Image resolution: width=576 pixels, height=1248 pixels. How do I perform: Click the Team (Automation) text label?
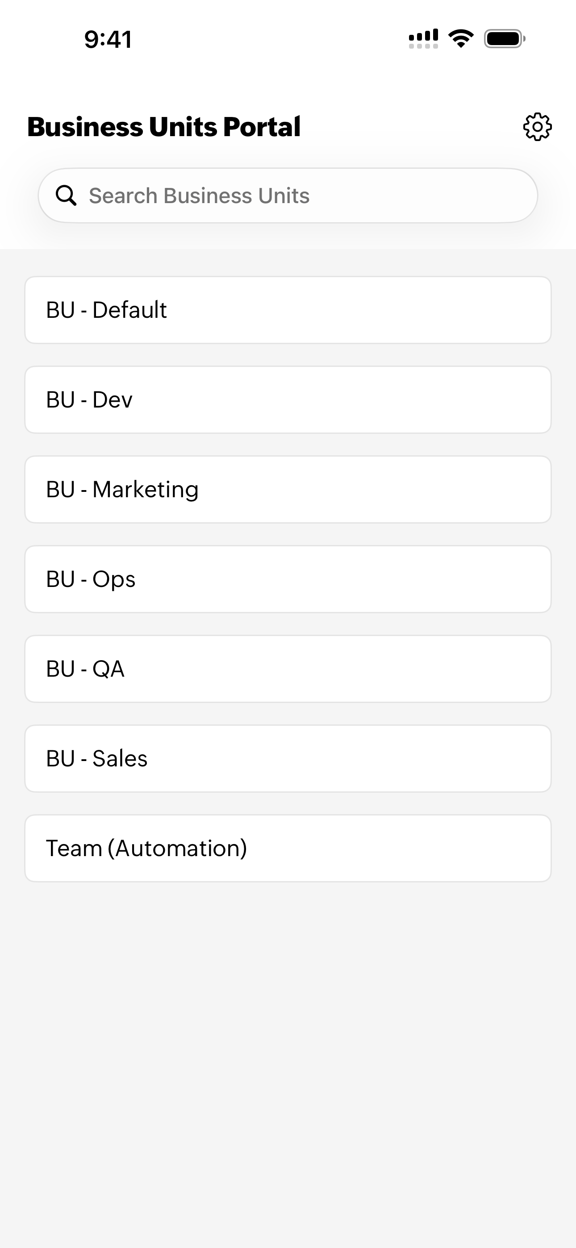(146, 849)
